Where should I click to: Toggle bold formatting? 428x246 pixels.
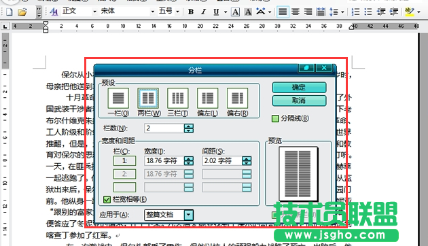(x=191, y=12)
